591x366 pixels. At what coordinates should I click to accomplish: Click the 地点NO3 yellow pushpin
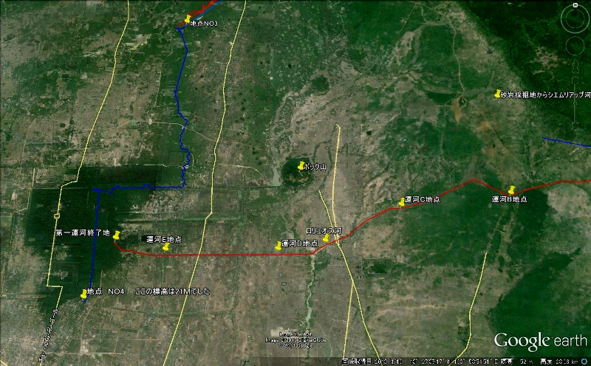(188, 19)
